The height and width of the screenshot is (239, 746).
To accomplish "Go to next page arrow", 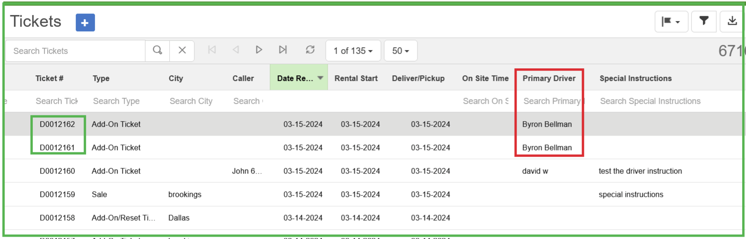I will click(x=259, y=50).
